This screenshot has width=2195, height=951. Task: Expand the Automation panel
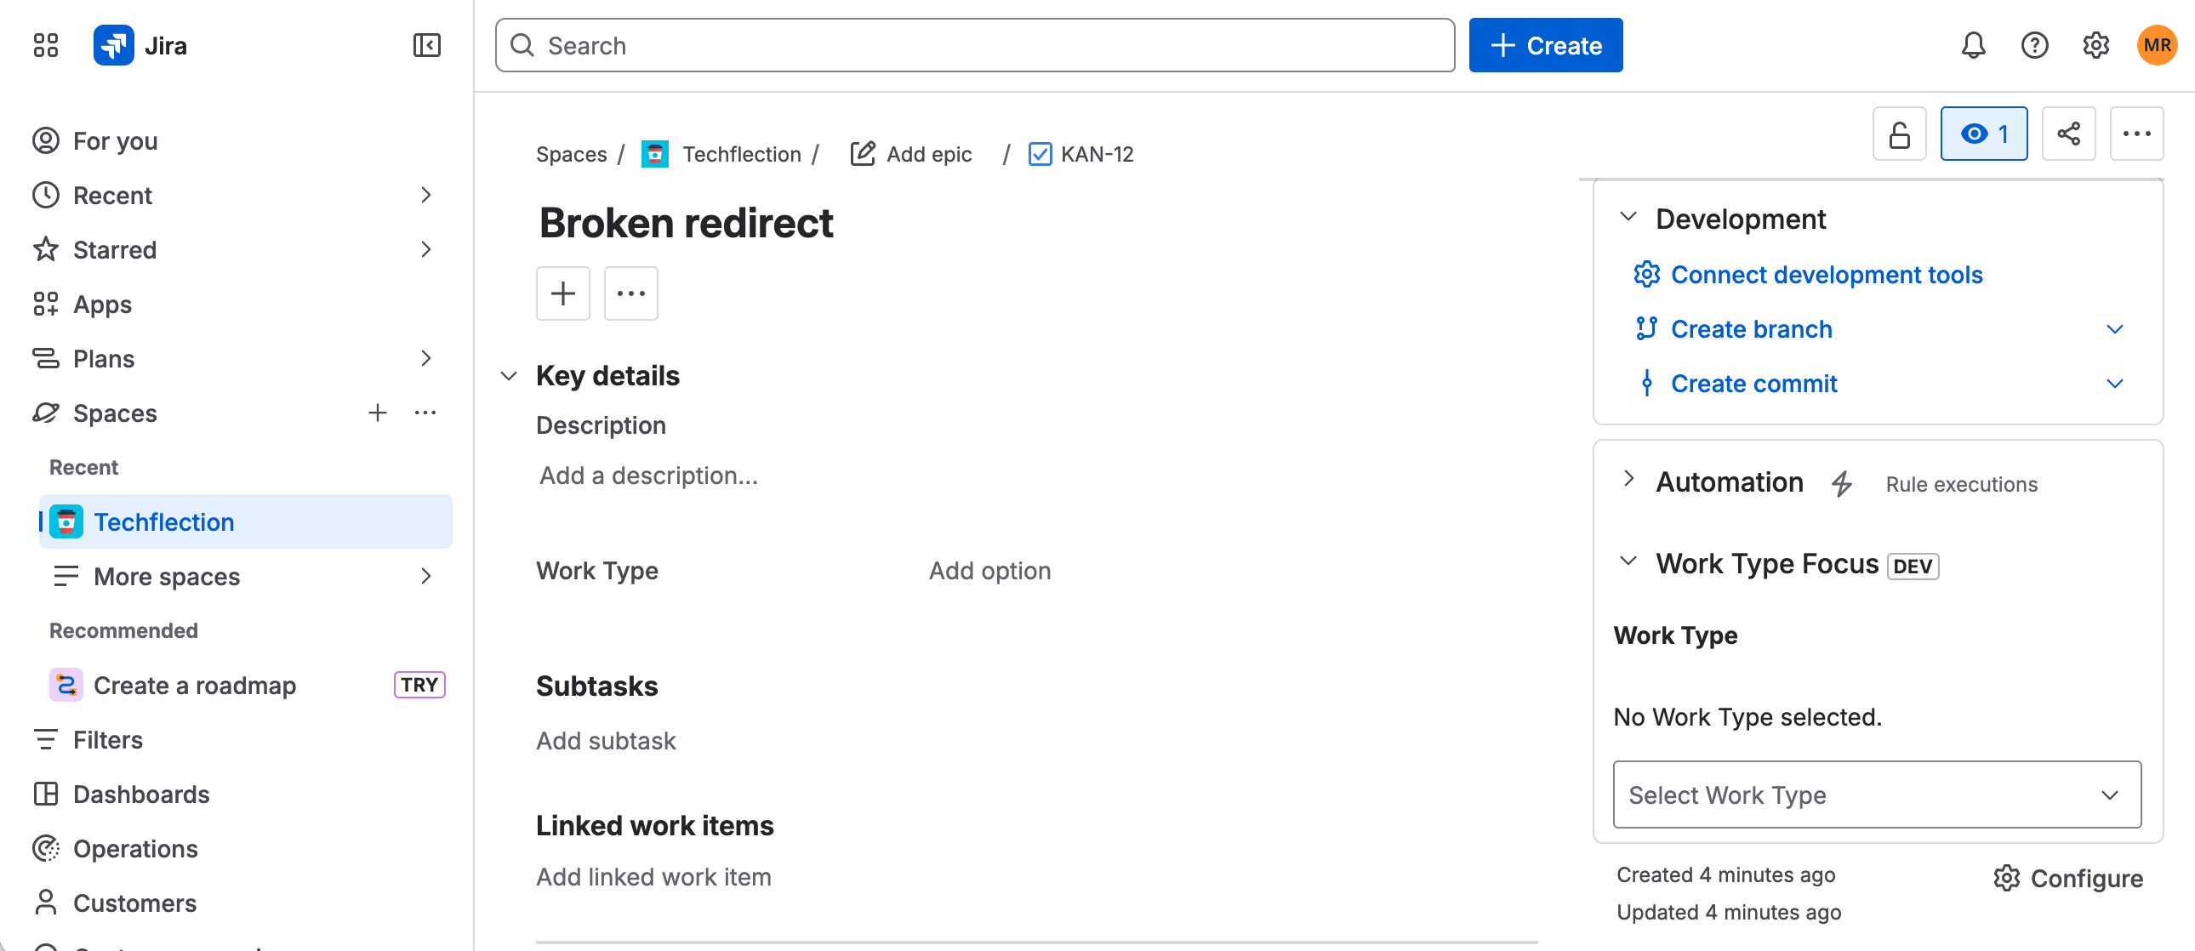[1628, 480]
